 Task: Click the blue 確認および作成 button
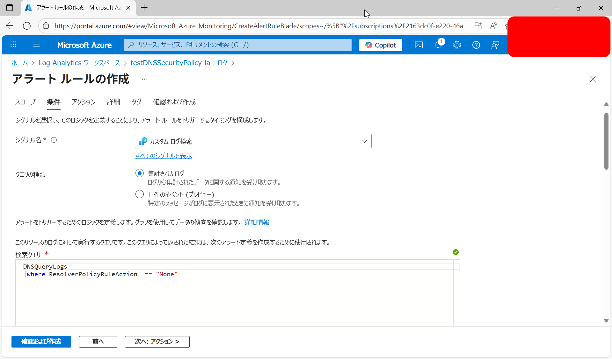pyautogui.click(x=41, y=341)
